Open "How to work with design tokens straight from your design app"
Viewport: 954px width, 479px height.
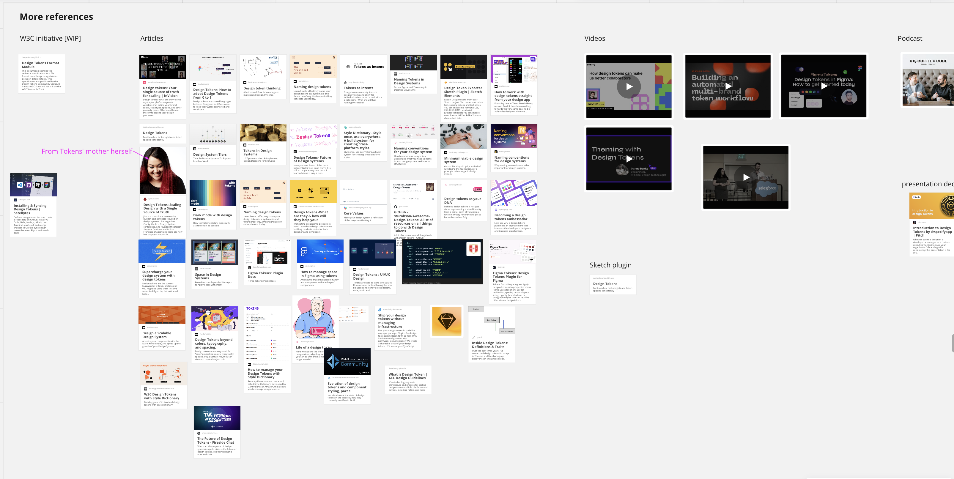[514, 85]
